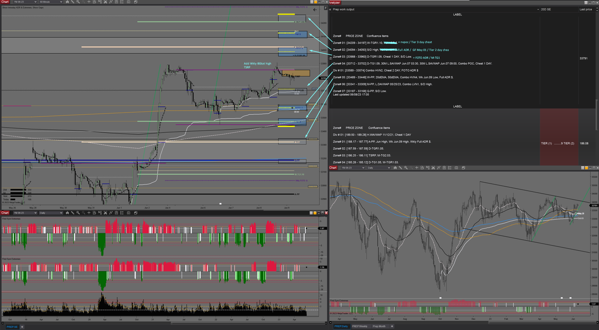Select Zone# 01 [188.17 - 187.77] A-PP row
Screen dimensions: 599x330
(382, 142)
